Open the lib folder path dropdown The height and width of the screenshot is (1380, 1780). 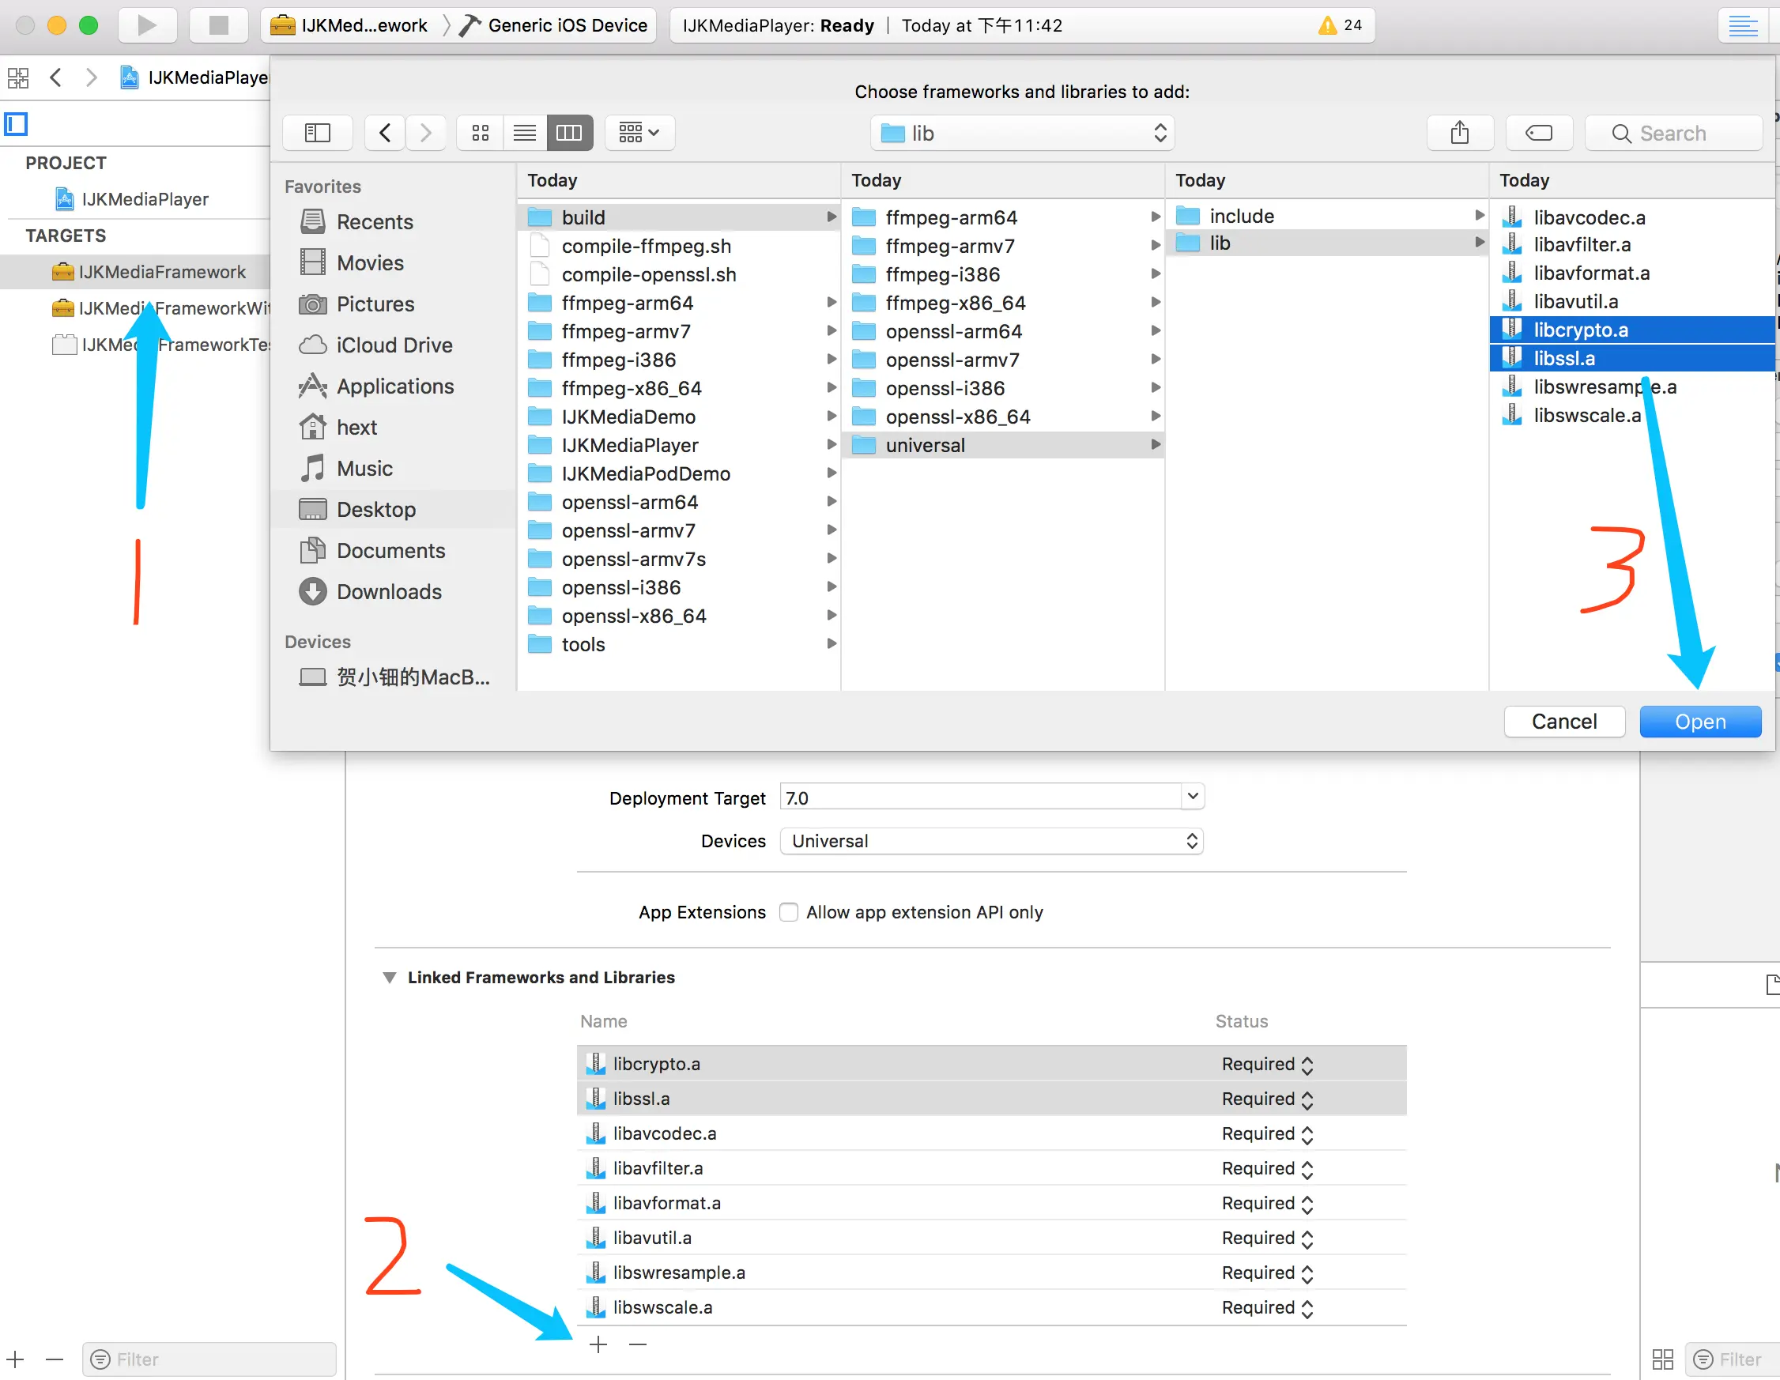coord(1023,133)
